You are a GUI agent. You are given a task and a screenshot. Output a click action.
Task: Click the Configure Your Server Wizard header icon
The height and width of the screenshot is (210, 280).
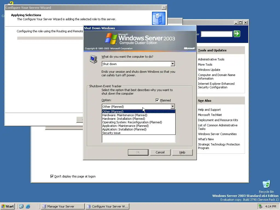tap(159, 18)
